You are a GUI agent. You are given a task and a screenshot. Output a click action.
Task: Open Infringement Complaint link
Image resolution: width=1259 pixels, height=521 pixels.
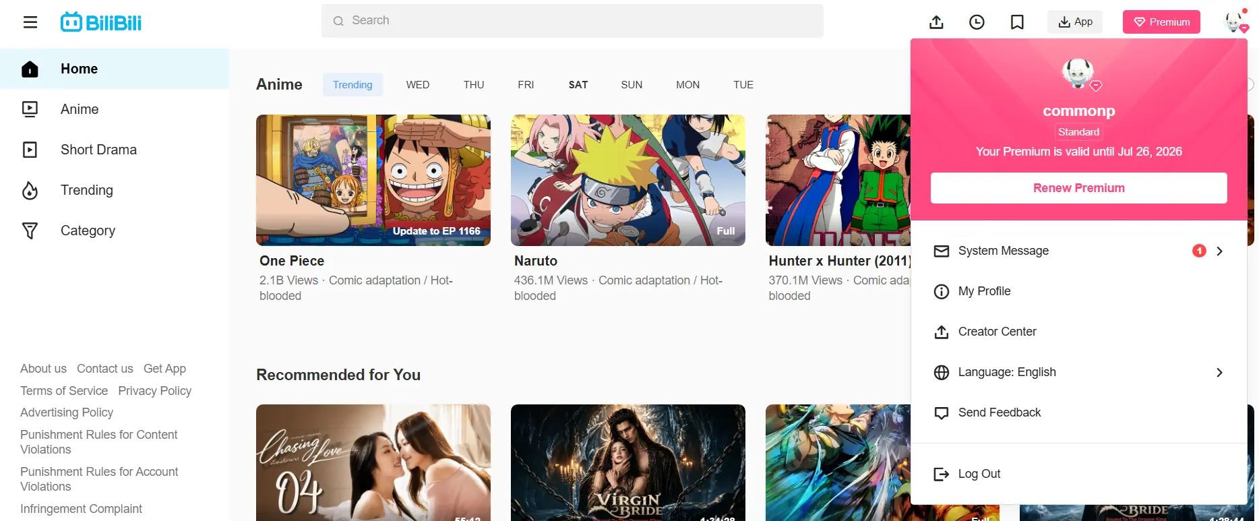[81, 509]
